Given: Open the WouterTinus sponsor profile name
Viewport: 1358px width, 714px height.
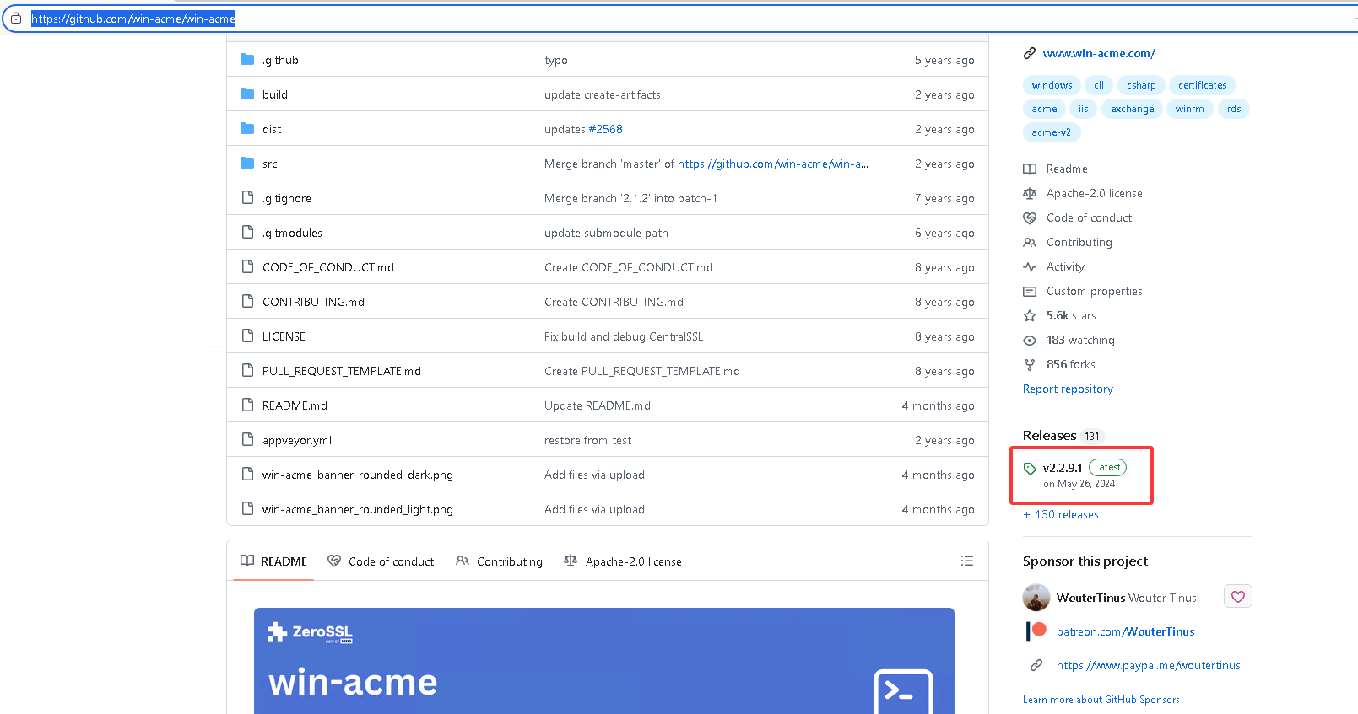Looking at the screenshot, I should click(x=1091, y=598).
